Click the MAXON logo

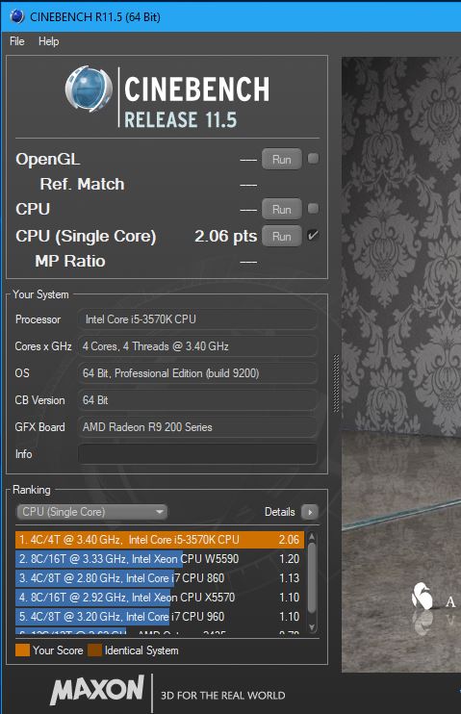[97, 689]
